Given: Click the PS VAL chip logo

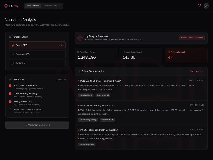Looking at the screenshot, I should tap(6, 6).
